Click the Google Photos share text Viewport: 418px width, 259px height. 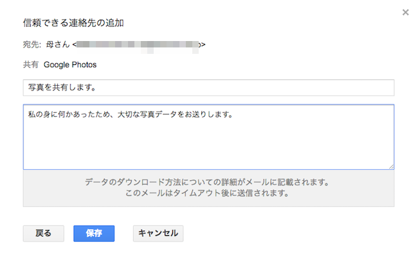pyautogui.click(x=70, y=65)
